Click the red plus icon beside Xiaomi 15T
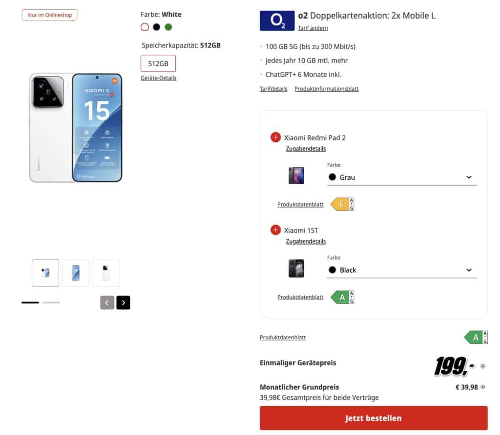 pyautogui.click(x=275, y=230)
